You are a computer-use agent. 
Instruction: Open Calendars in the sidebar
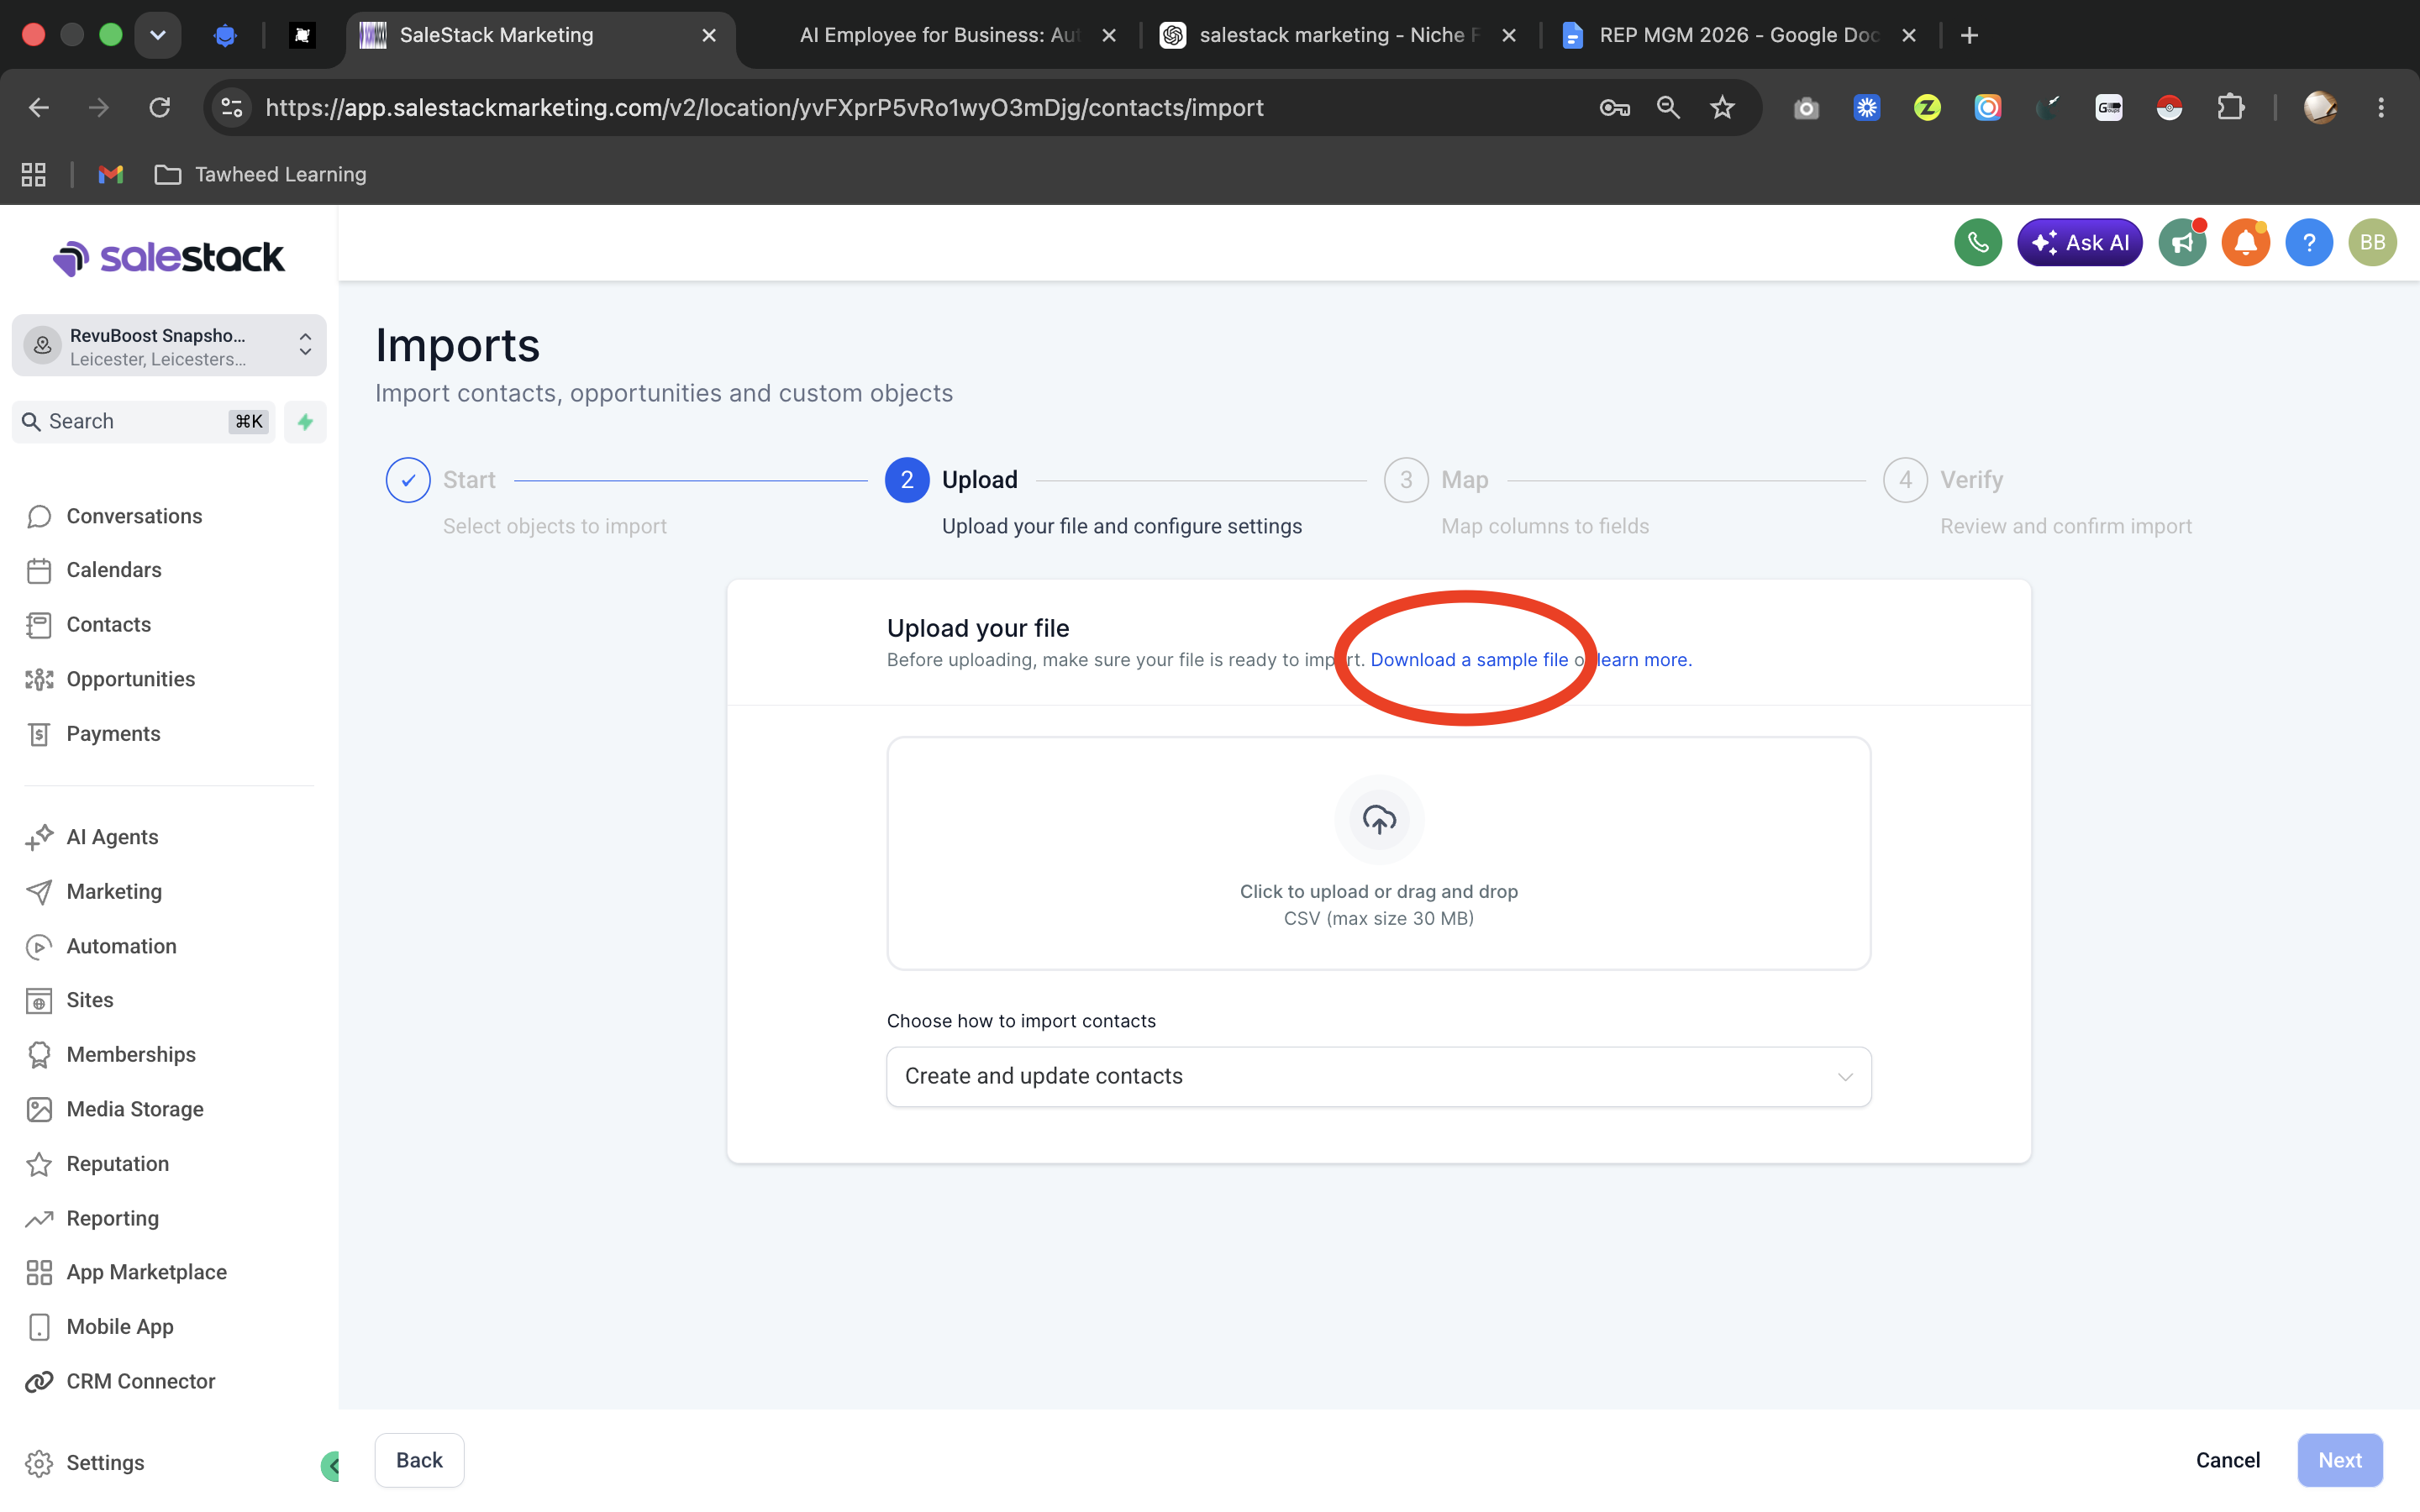113,570
